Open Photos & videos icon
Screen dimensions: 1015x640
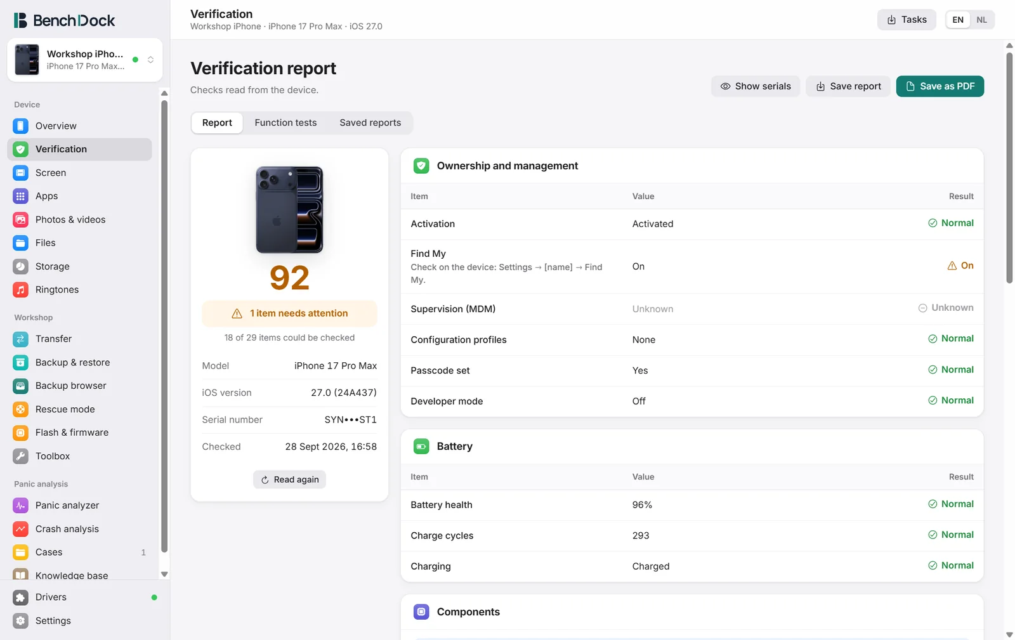click(20, 219)
